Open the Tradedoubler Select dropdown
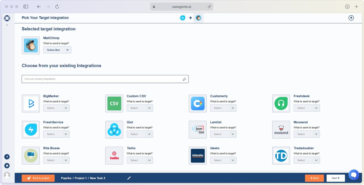The image size is (364, 185). [x=307, y=160]
